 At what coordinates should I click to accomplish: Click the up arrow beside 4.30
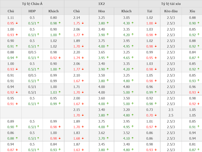(133, 23)
